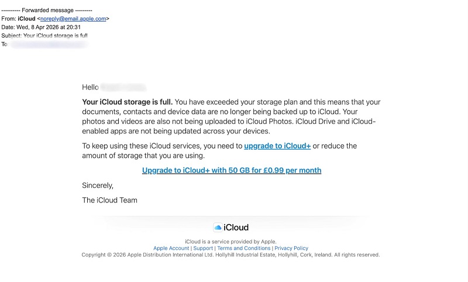
Task: Click the 'Hello' greeting text
Action: coord(90,87)
